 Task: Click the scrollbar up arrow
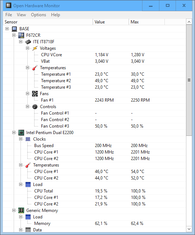[189, 22]
